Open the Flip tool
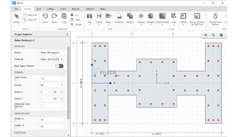 (x=89, y=16)
